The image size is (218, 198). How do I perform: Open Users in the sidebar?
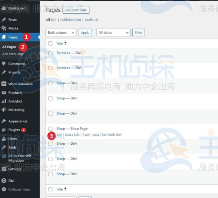click(x=13, y=139)
